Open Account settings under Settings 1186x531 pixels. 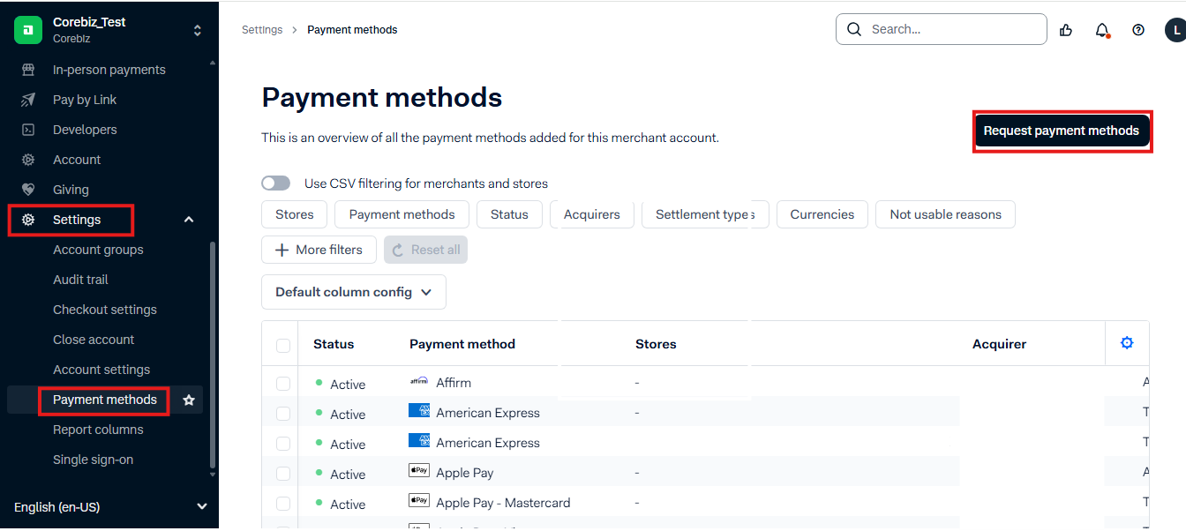tap(101, 370)
